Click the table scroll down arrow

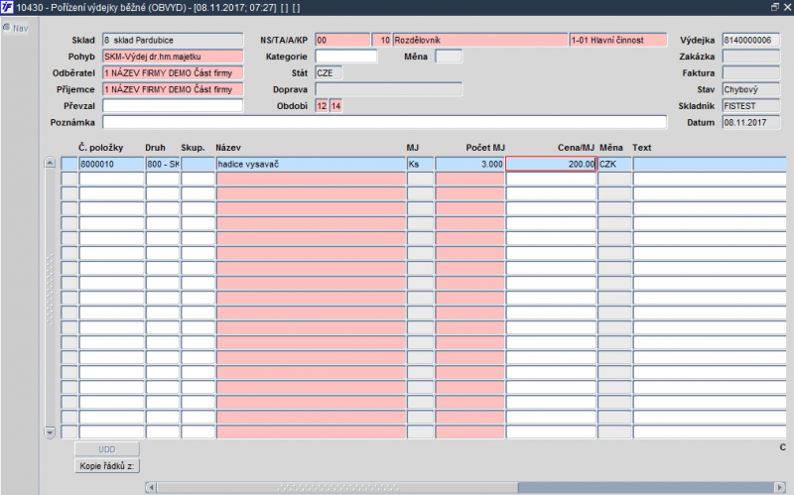click(50, 433)
